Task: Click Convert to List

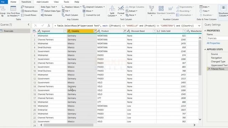Action: click(x=92, y=15)
